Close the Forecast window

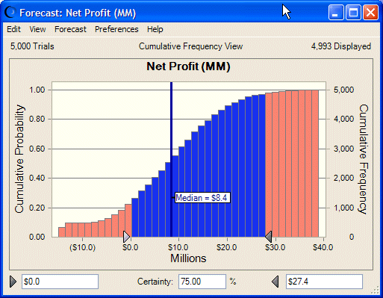tap(371, 13)
